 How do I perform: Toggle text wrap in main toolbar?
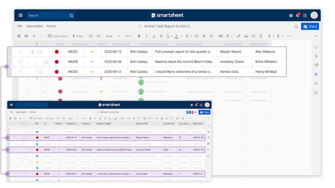tap(196, 36)
